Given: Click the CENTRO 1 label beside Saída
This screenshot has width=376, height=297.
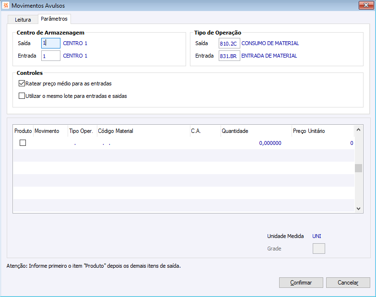Looking at the screenshot, I should coord(75,43).
